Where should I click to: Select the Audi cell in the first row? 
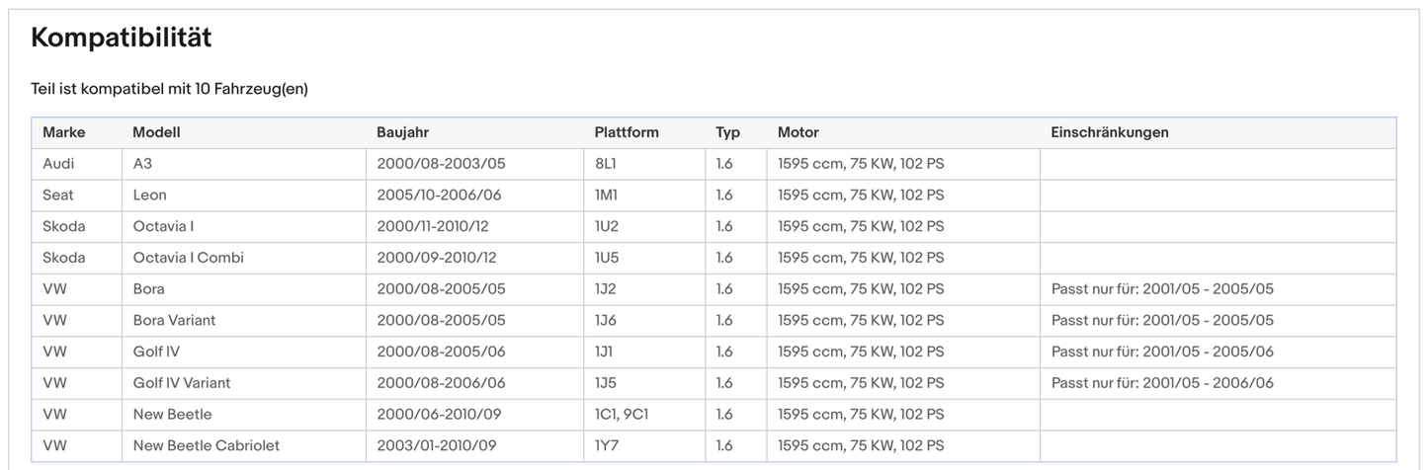tap(58, 164)
